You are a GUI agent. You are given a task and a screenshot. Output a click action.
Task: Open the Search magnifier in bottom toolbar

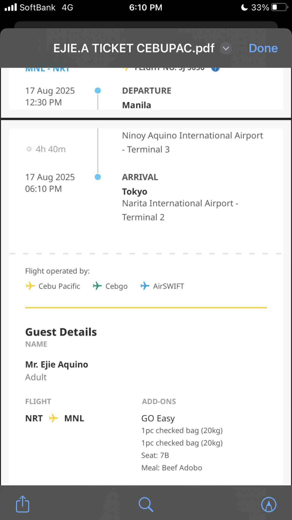point(146,504)
